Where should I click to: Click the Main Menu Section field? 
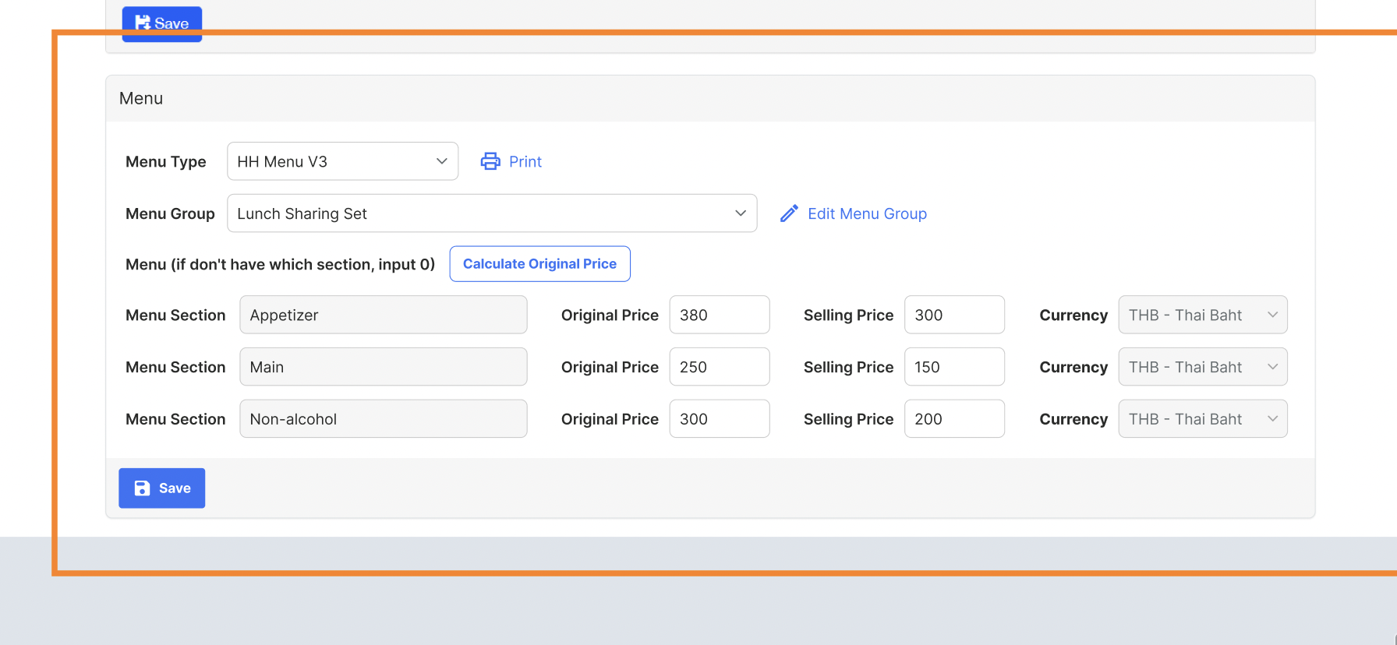[x=383, y=367]
